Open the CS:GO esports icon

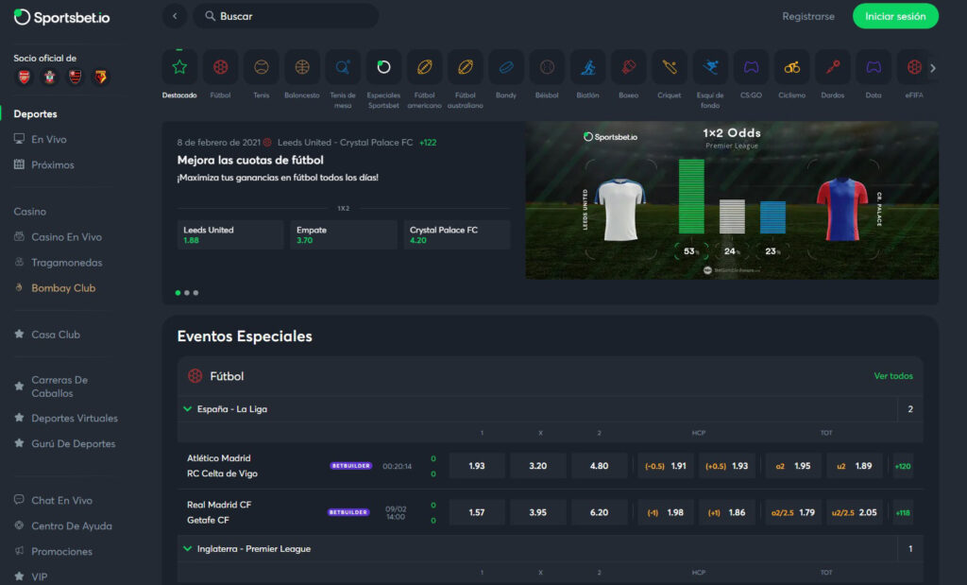click(751, 67)
